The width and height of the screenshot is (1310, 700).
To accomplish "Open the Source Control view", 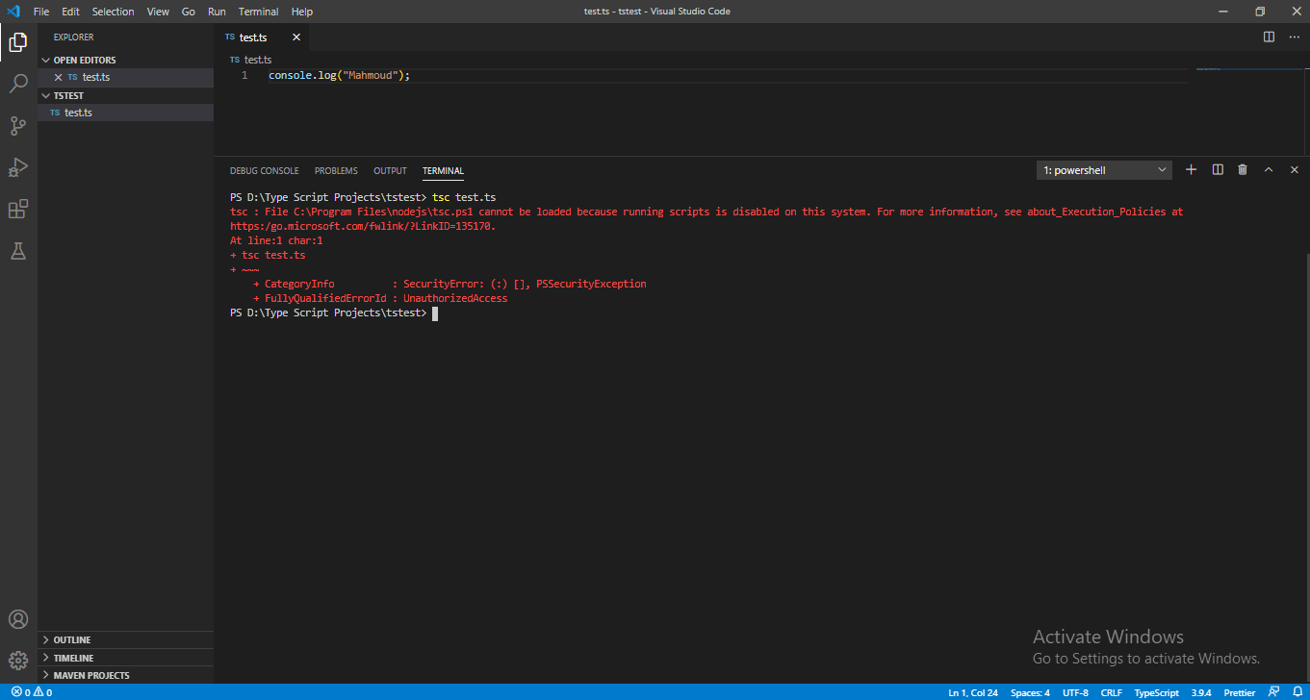I will pos(18,126).
